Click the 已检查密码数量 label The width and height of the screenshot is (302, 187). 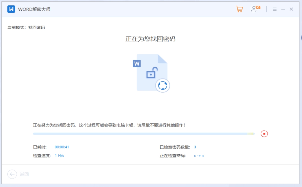coord(175,147)
